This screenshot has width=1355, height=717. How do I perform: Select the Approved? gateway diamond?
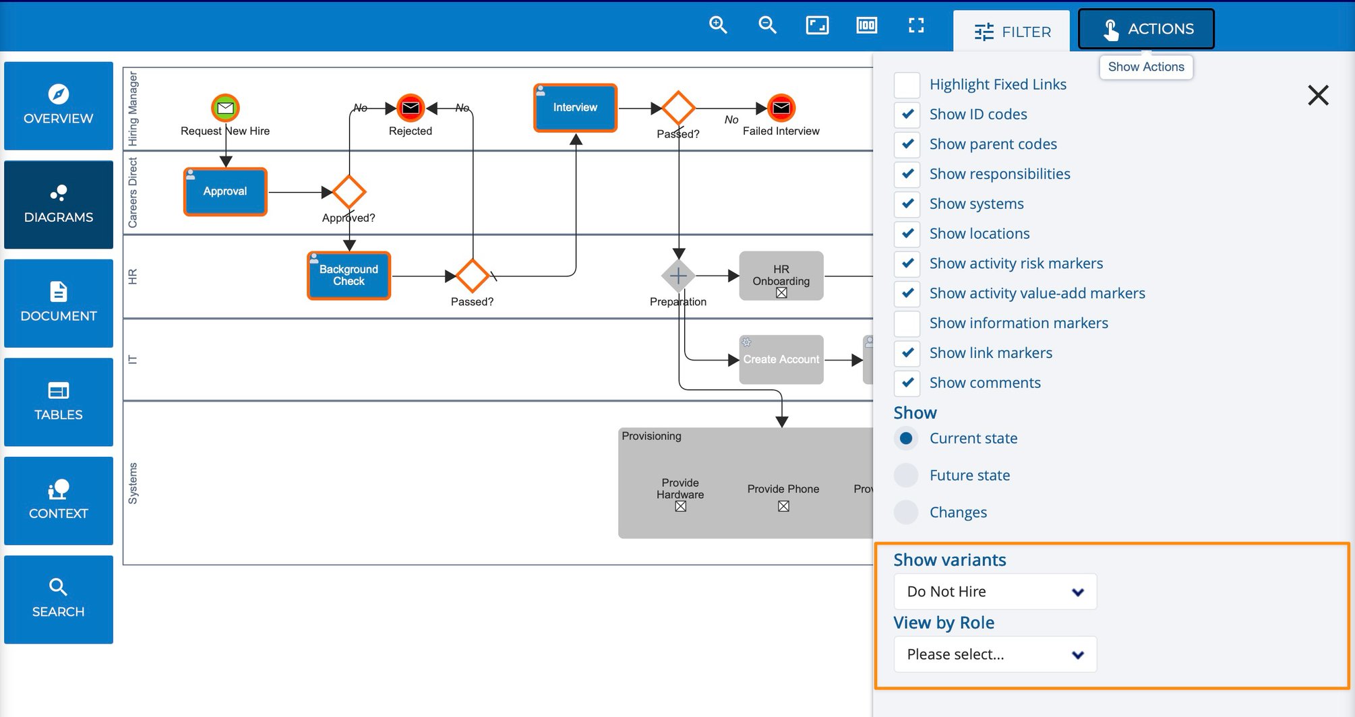pos(349,192)
